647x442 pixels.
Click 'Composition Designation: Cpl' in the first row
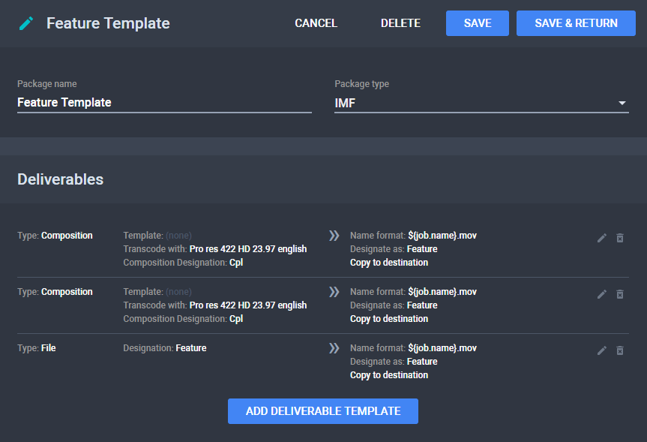(183, 263)
